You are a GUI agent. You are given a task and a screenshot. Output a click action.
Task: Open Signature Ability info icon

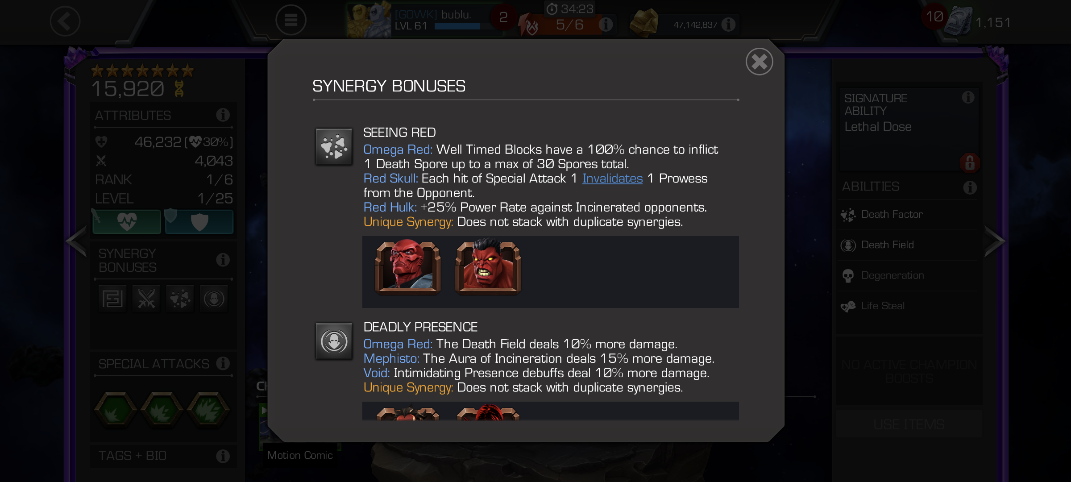click(x=968, y=97)
